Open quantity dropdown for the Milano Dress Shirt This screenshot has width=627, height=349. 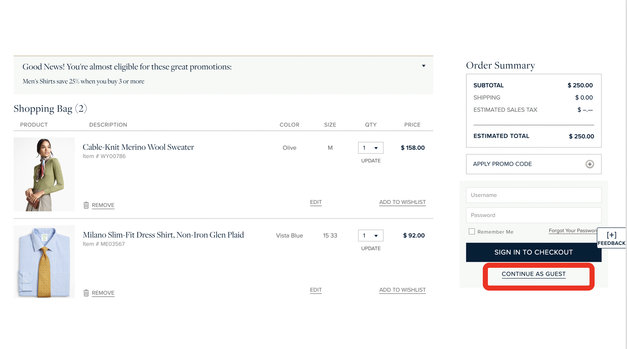[x=370, y=236]
